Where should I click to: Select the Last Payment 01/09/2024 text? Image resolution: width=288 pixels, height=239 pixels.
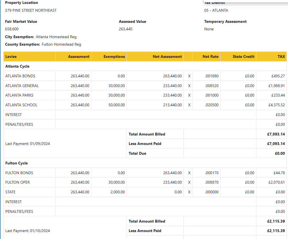point(28,144)
